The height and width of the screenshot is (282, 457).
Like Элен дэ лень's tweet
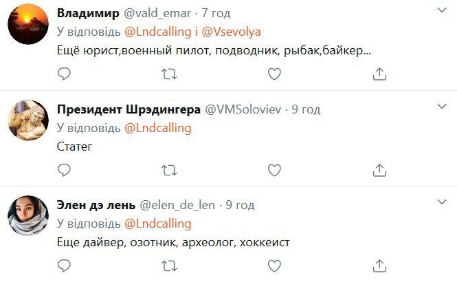pyautogui.click(x=274, y=264)
